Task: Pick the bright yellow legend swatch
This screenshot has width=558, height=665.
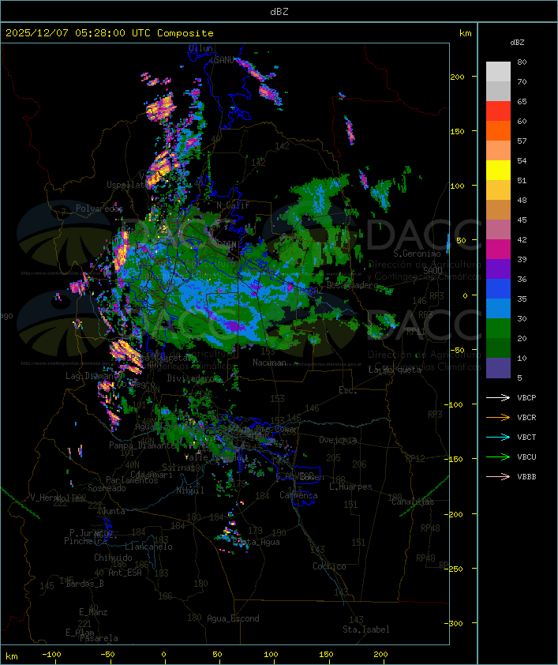Action: click(x=498, y=171)
